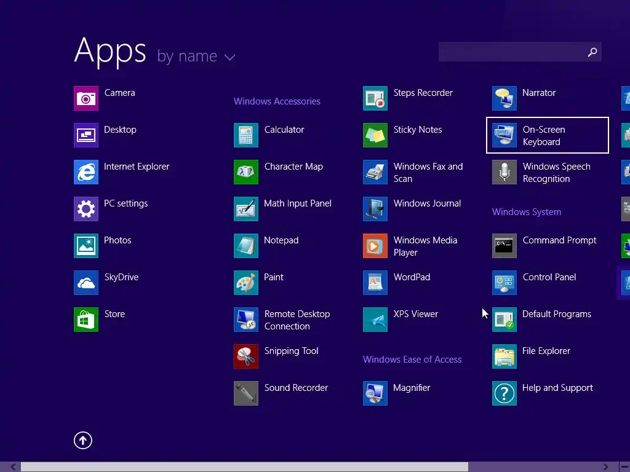
Task: Click the up arrow circle button
Action: coord(83,441)
